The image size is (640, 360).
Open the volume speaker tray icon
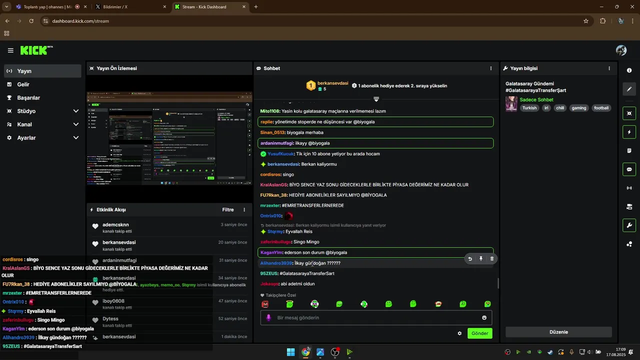[x=590, y=352]
